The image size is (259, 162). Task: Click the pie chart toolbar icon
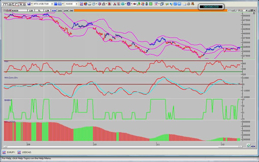pyautogui.click(x=86, y=4)
